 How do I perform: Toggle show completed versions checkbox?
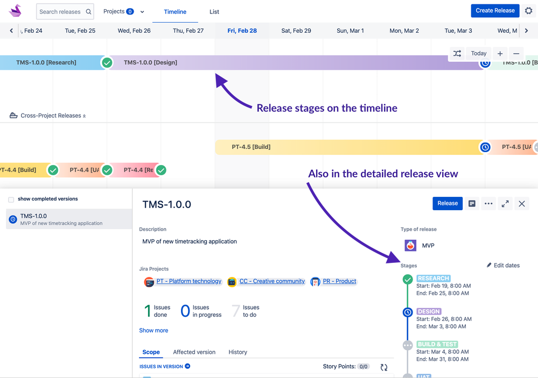pos(11,199)
